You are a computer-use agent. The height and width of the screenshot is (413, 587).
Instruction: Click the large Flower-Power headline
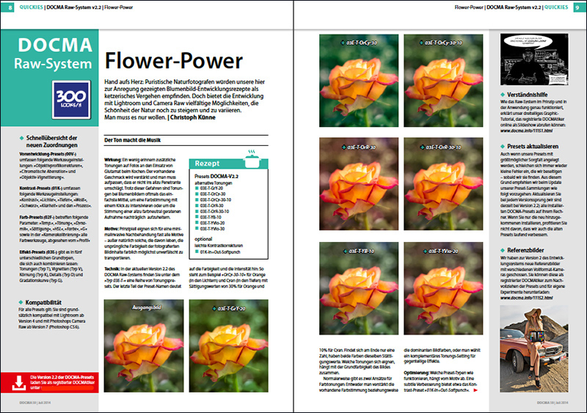point(174,61)
